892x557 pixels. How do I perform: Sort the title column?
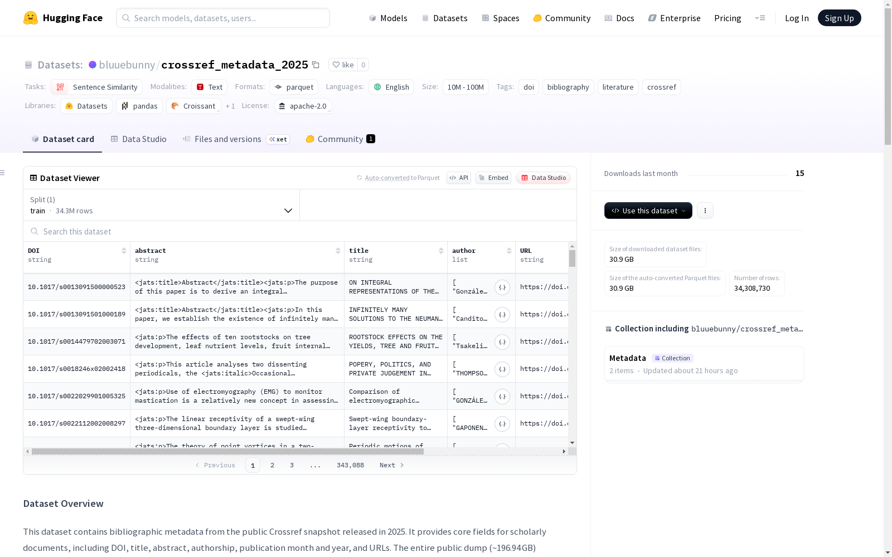[x=441, y=251]
